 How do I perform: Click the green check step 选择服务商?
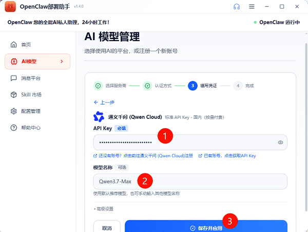(x=98, y=86)
